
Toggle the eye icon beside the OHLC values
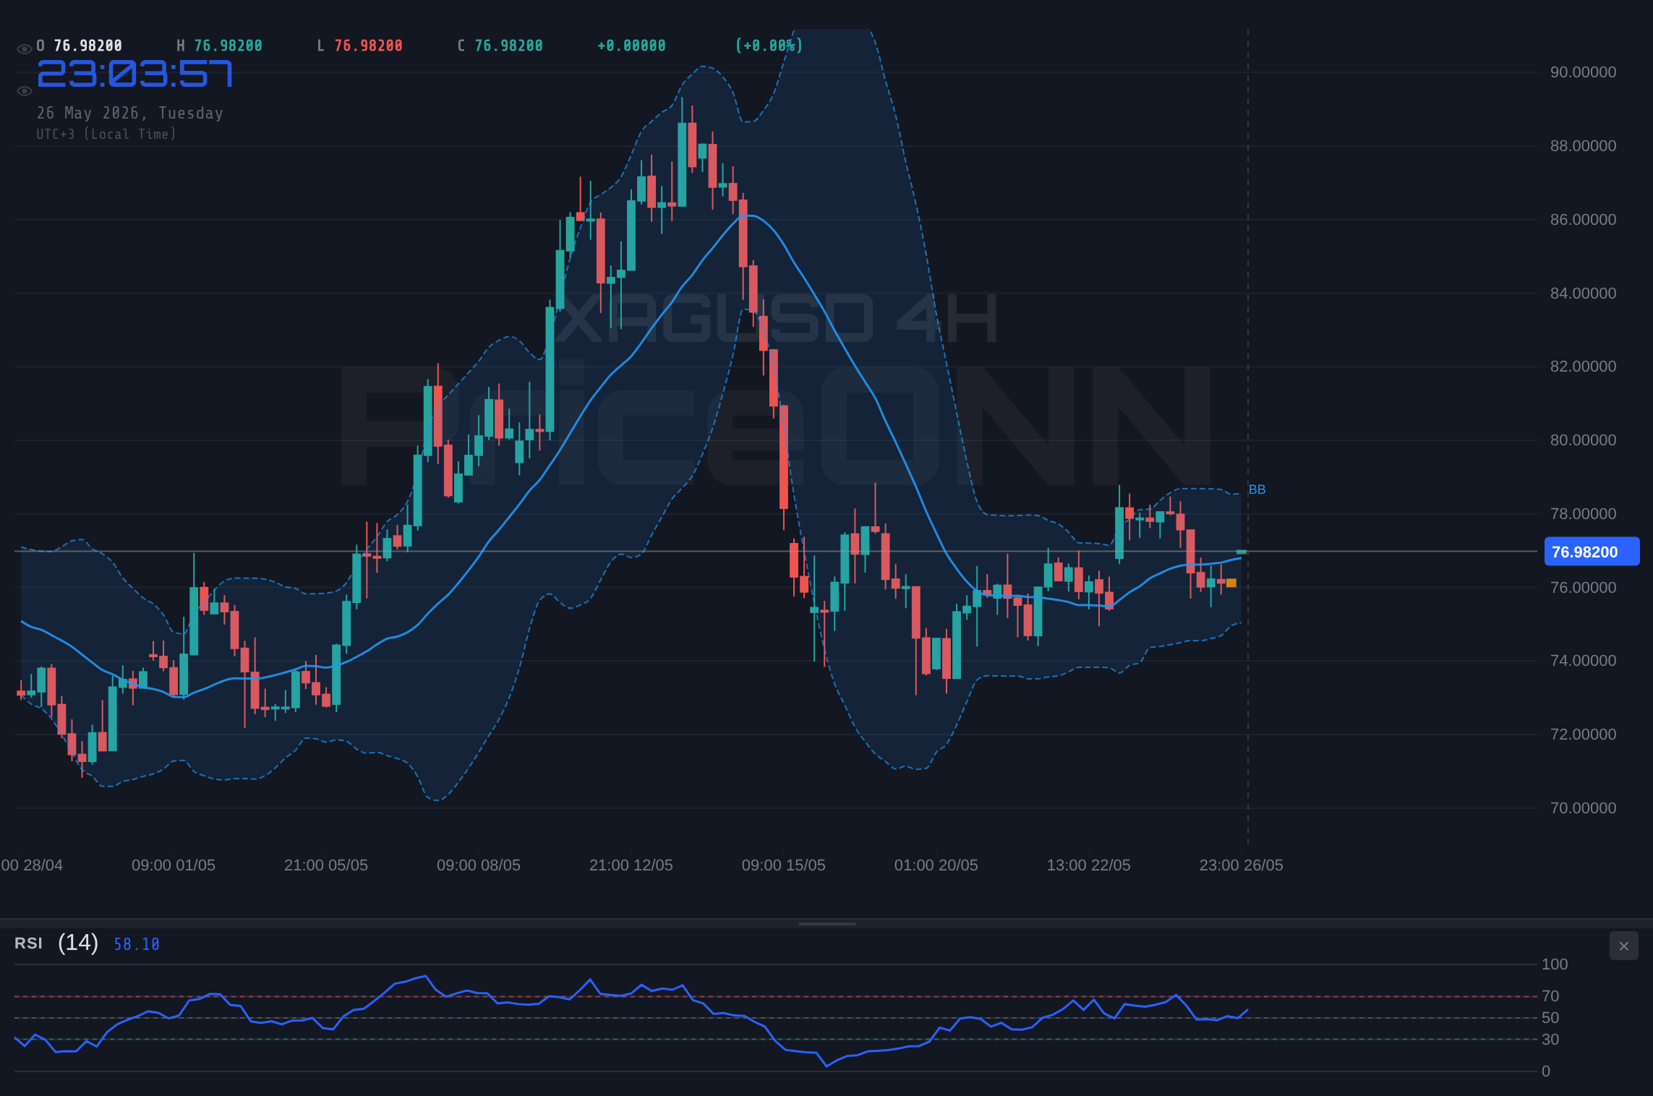[24, 49]
